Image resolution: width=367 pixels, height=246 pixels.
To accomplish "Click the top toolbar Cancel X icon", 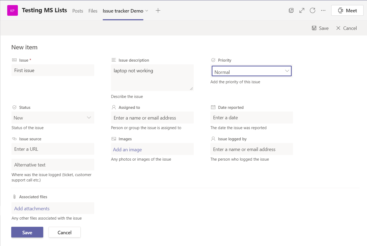I will [x=338, y=28].
